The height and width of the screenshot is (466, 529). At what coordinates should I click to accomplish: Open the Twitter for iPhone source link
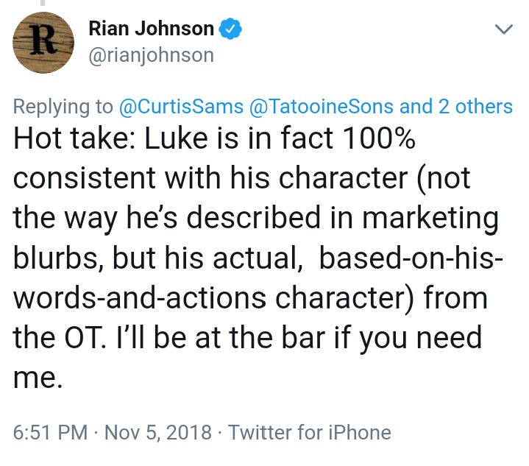tap(309, 432)
